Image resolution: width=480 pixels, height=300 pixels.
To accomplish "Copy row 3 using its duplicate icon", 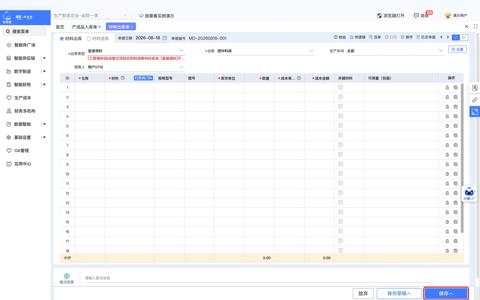I will tap(456, 107).
